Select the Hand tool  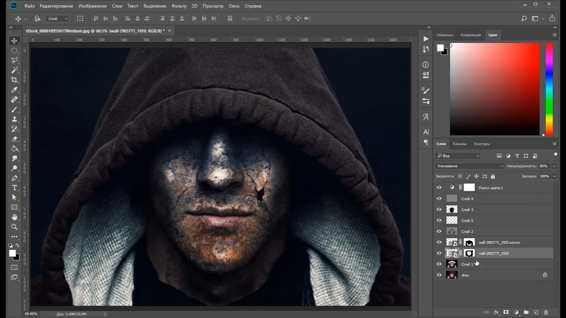point(14,217)
